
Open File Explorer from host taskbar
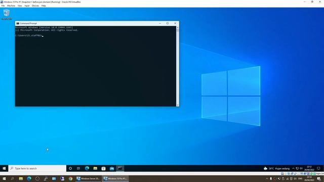click(x=21, y=178)
